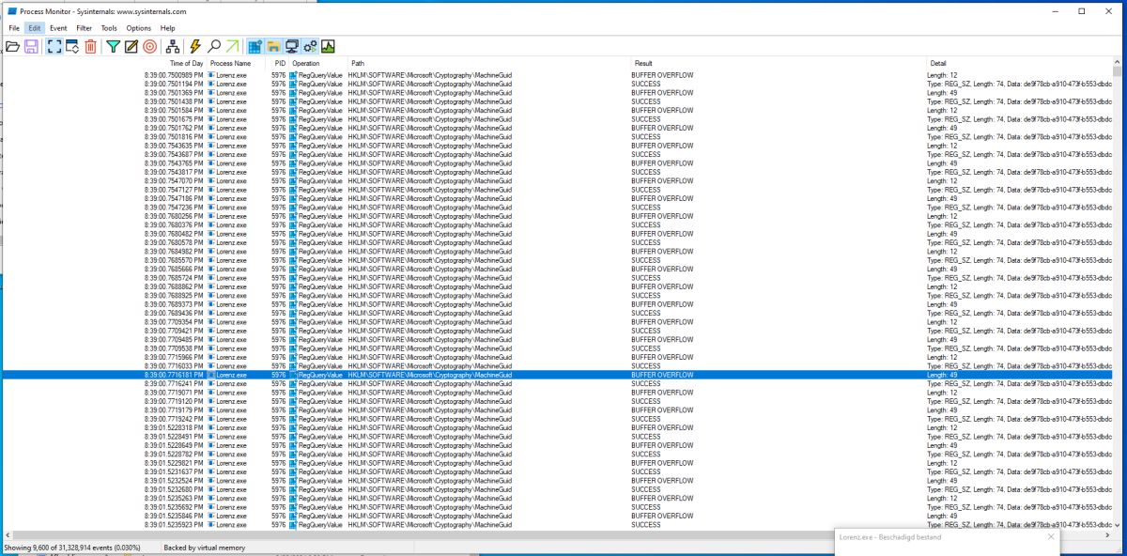The image size is (1127, 556).
Task: Select the Include Process From Window target icon
Action: click(149, 46)
